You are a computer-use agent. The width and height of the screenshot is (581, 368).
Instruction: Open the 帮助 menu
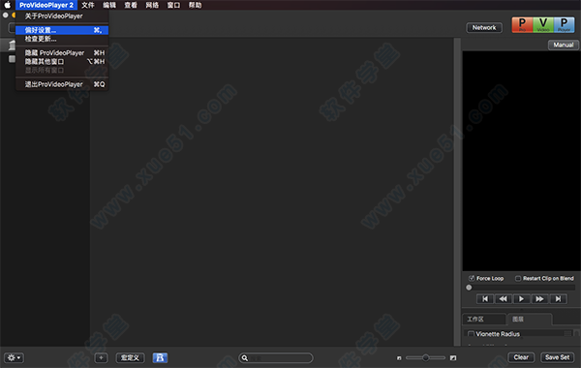[196, 5]
